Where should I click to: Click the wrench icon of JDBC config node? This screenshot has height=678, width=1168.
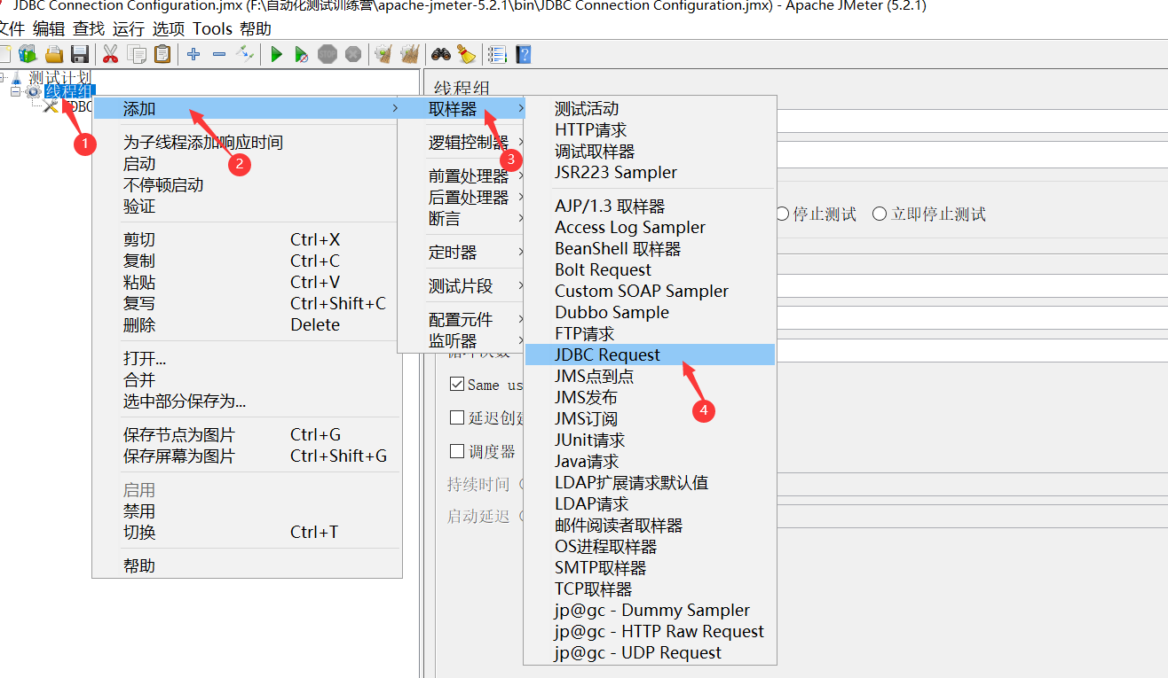[51, 106]
